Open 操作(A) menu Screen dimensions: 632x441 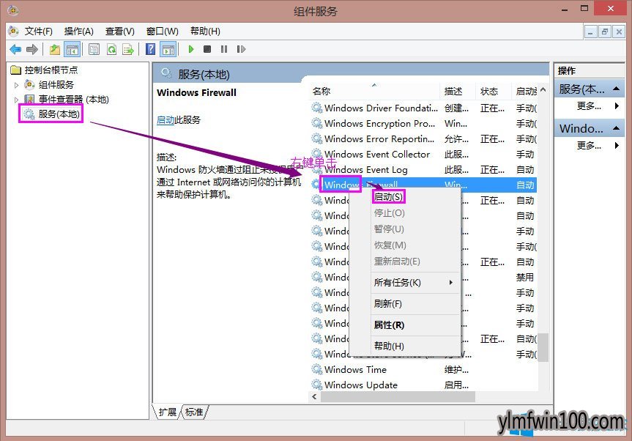click(79, 31)
